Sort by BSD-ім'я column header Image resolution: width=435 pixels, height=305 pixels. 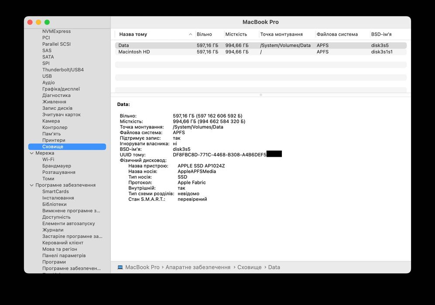381,34
